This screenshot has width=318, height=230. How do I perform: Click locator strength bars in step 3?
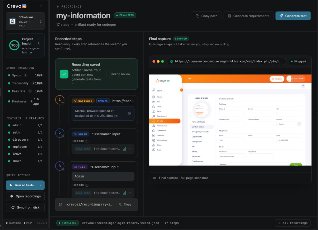[124, 193]
